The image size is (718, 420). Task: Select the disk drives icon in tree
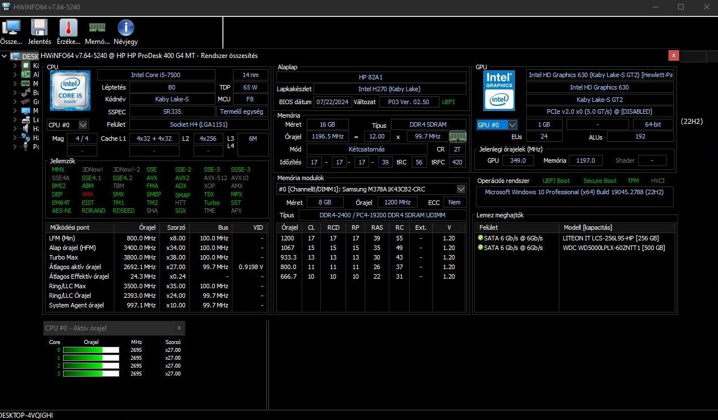tap(26, 119)
